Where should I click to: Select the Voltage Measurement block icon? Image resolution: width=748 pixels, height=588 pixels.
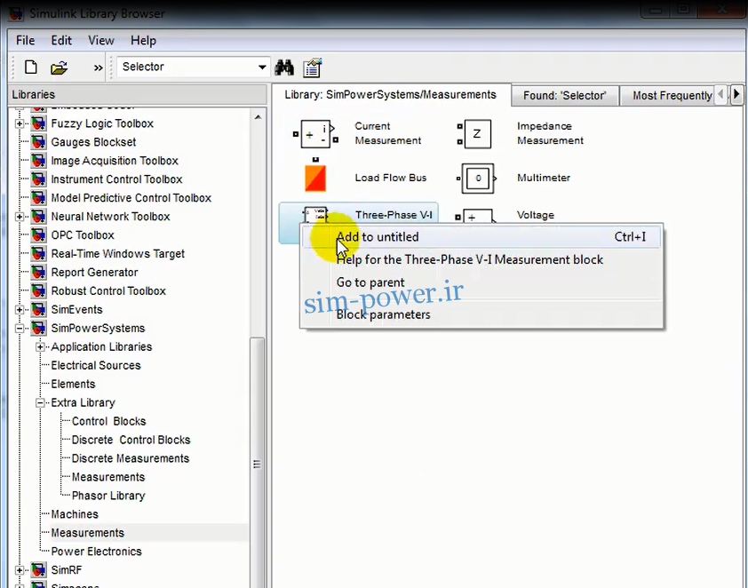(475, 216)
